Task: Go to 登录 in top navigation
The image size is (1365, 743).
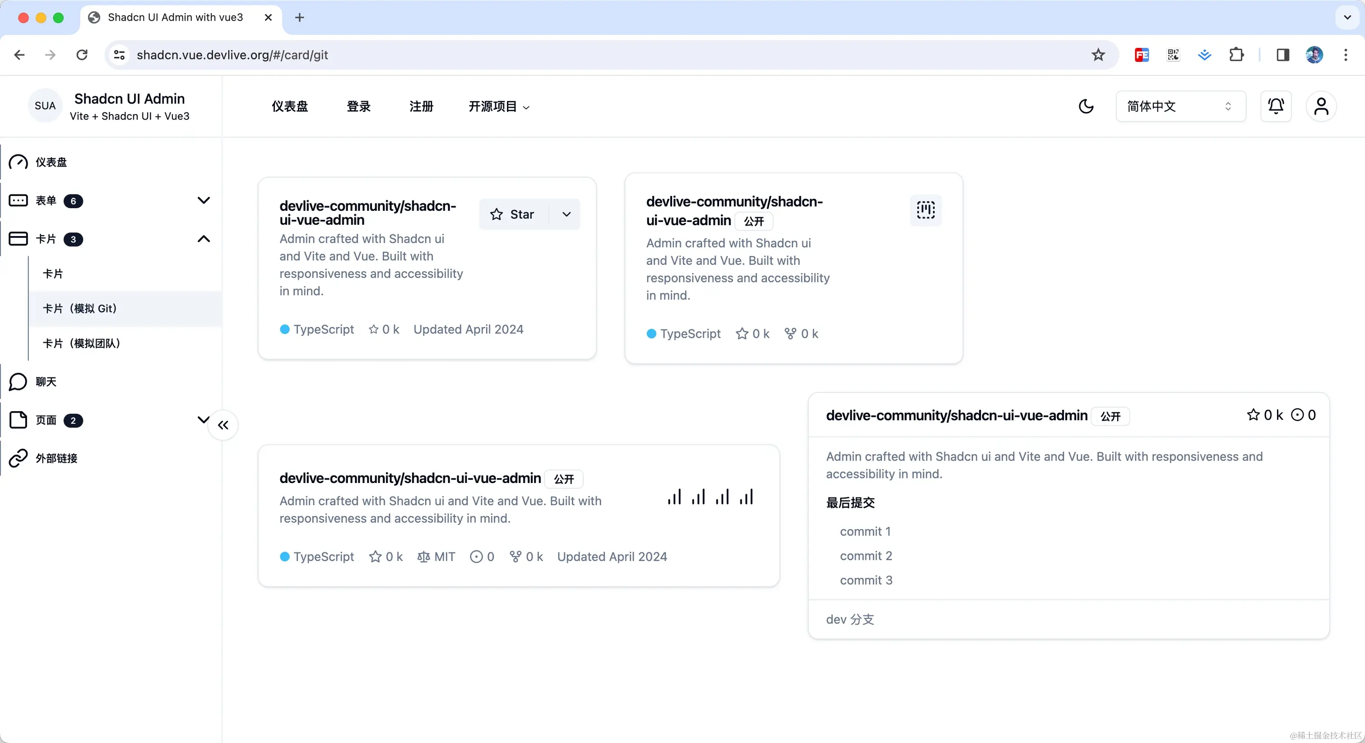Action: pos(358,107)
